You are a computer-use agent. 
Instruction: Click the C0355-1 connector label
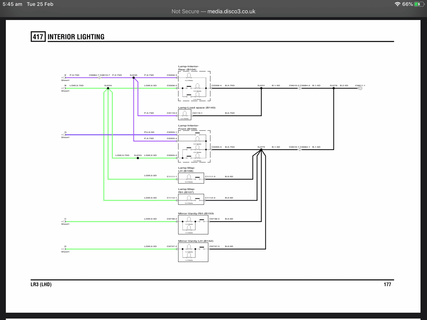pos(172,132)
